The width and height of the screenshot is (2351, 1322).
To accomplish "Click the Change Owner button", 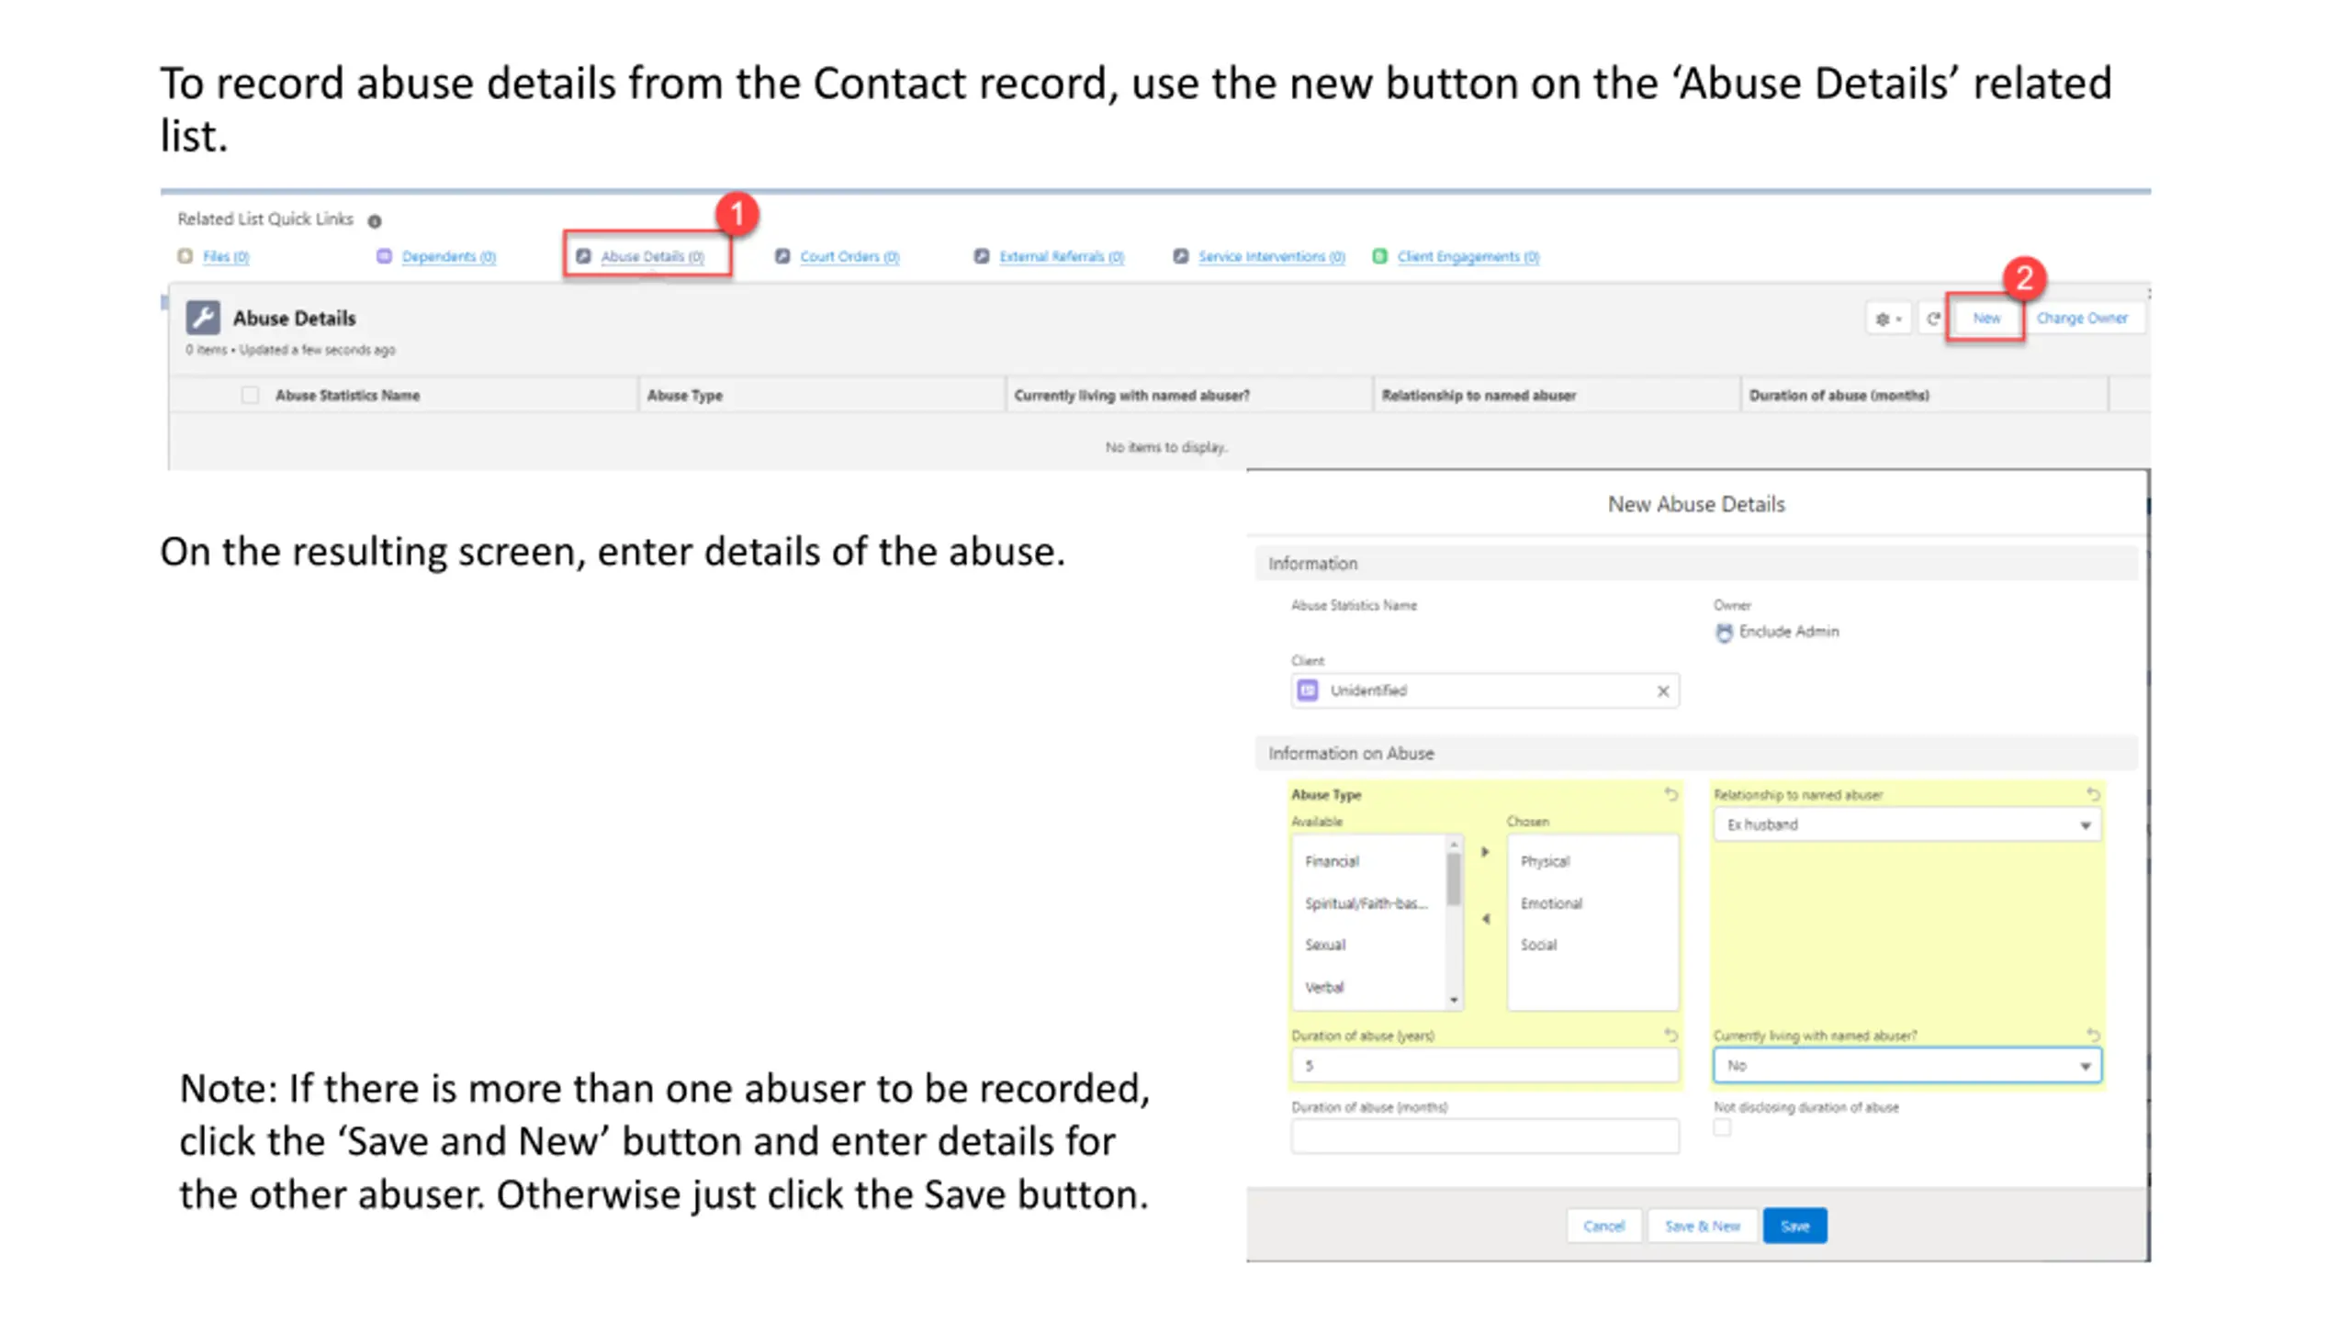I will pyautogui.click(x=2082, y=319).
